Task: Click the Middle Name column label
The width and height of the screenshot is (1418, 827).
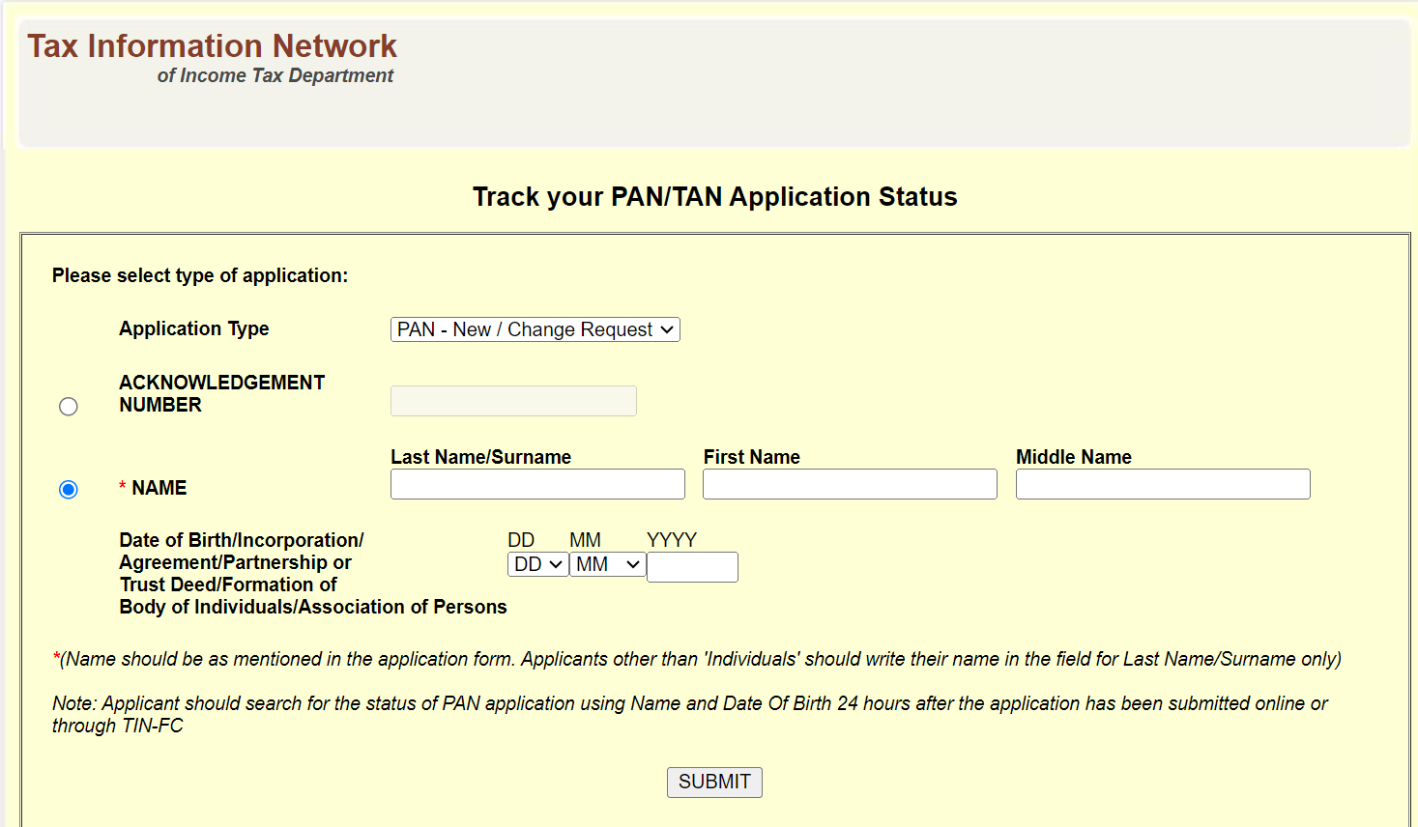Action: (1073, 456)
